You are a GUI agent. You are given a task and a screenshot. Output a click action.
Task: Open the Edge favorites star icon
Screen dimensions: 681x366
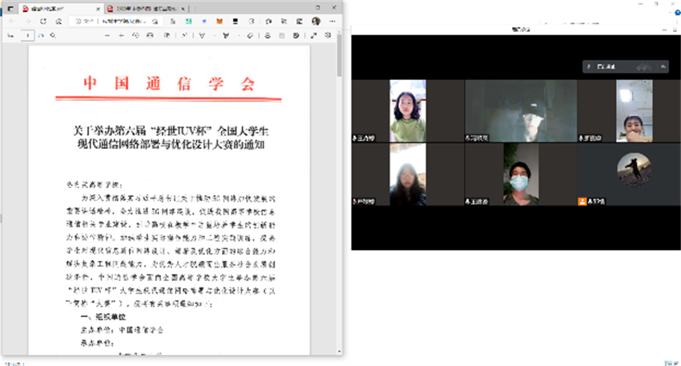(x=284, y=22)
